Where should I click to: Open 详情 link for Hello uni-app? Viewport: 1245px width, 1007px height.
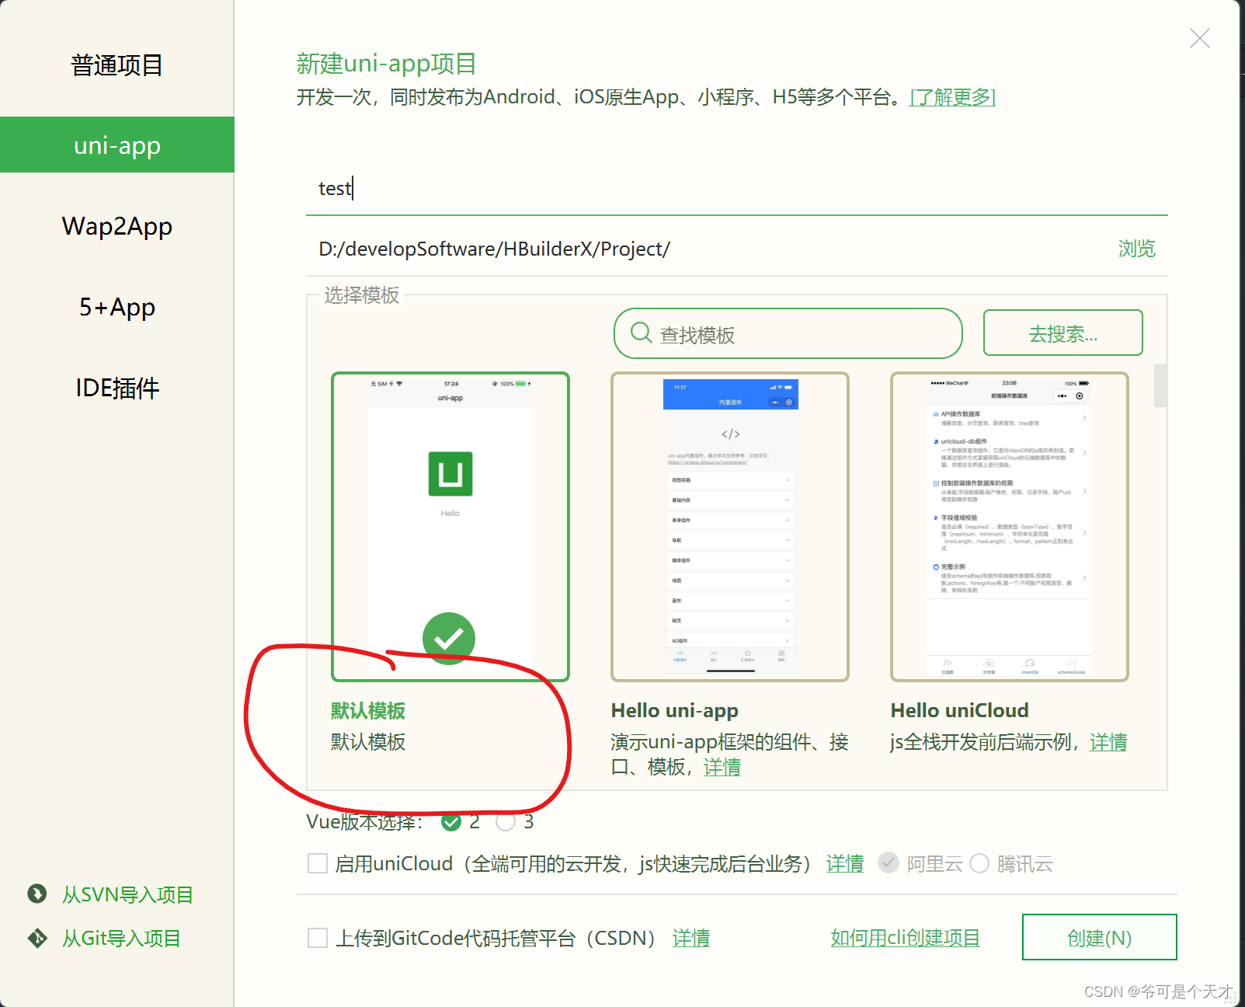(x=722, y=767)
